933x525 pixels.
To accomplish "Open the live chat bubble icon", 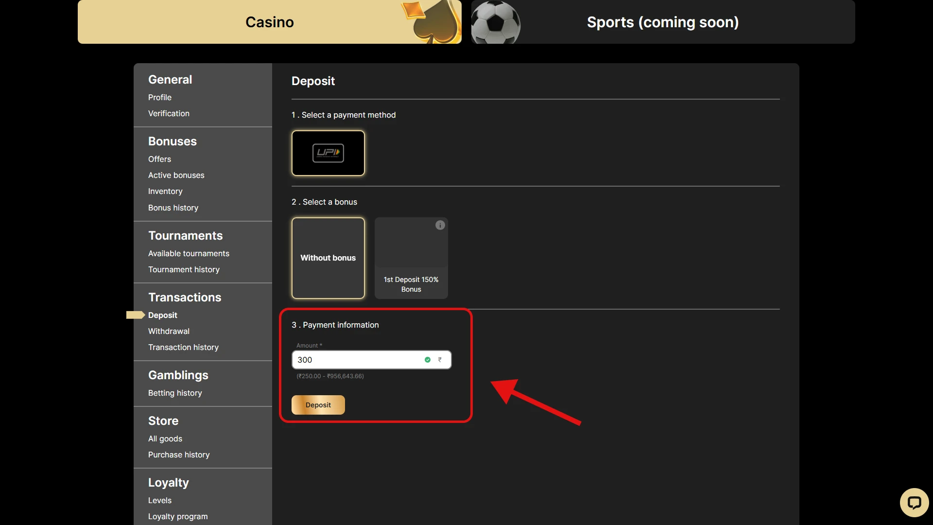I will [914, 502].
